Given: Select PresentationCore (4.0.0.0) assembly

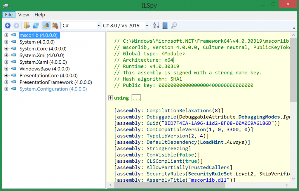Looking at the screenshot, I should (x=48, y=76).
